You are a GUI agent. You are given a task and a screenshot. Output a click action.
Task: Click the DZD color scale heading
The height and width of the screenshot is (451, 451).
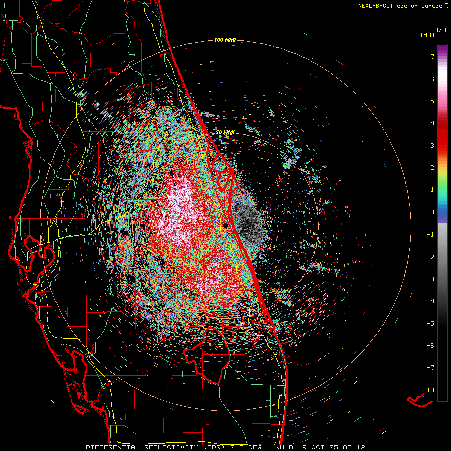click(x=440, y=30)
